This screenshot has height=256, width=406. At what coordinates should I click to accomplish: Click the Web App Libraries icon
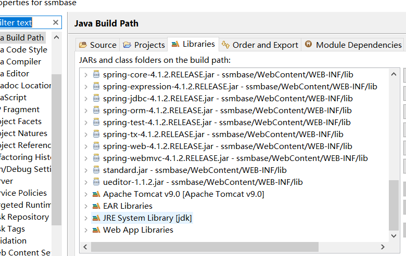96,230
